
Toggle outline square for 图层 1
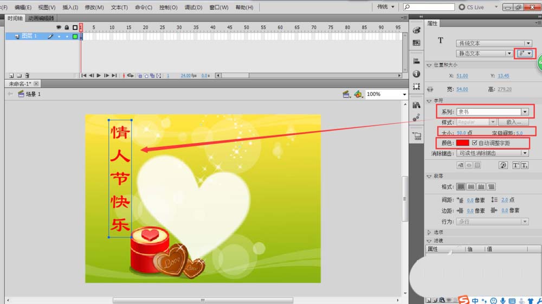(75, 36)
